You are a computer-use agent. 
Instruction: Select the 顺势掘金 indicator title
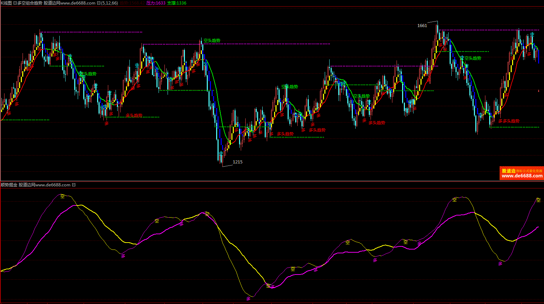[9, 185]
